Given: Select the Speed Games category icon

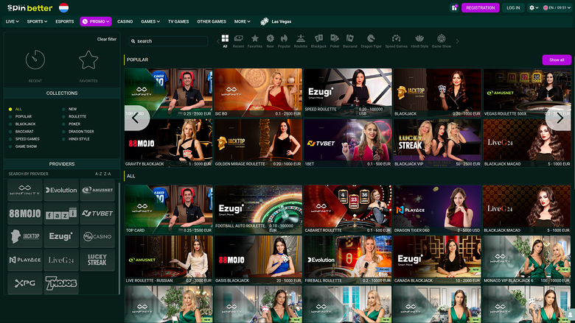Looking at the screenshot, I should (x=396, y=41).
